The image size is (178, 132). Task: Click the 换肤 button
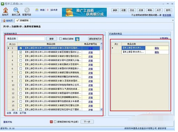[x=115, y=10]
